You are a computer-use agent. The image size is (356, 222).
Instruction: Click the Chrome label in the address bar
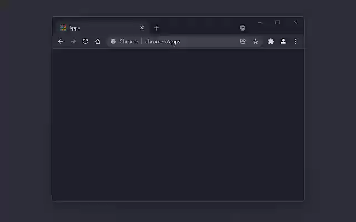[128, 42]
